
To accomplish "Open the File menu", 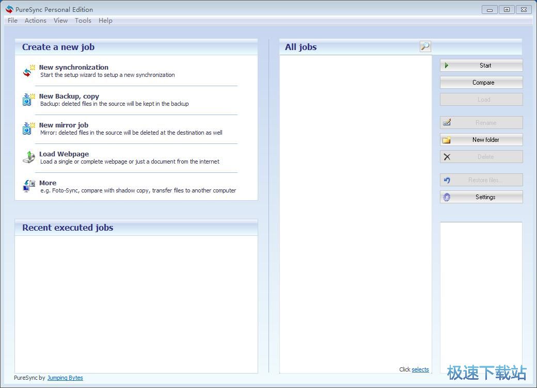I will pyautogui.click(x=13, y=21).
